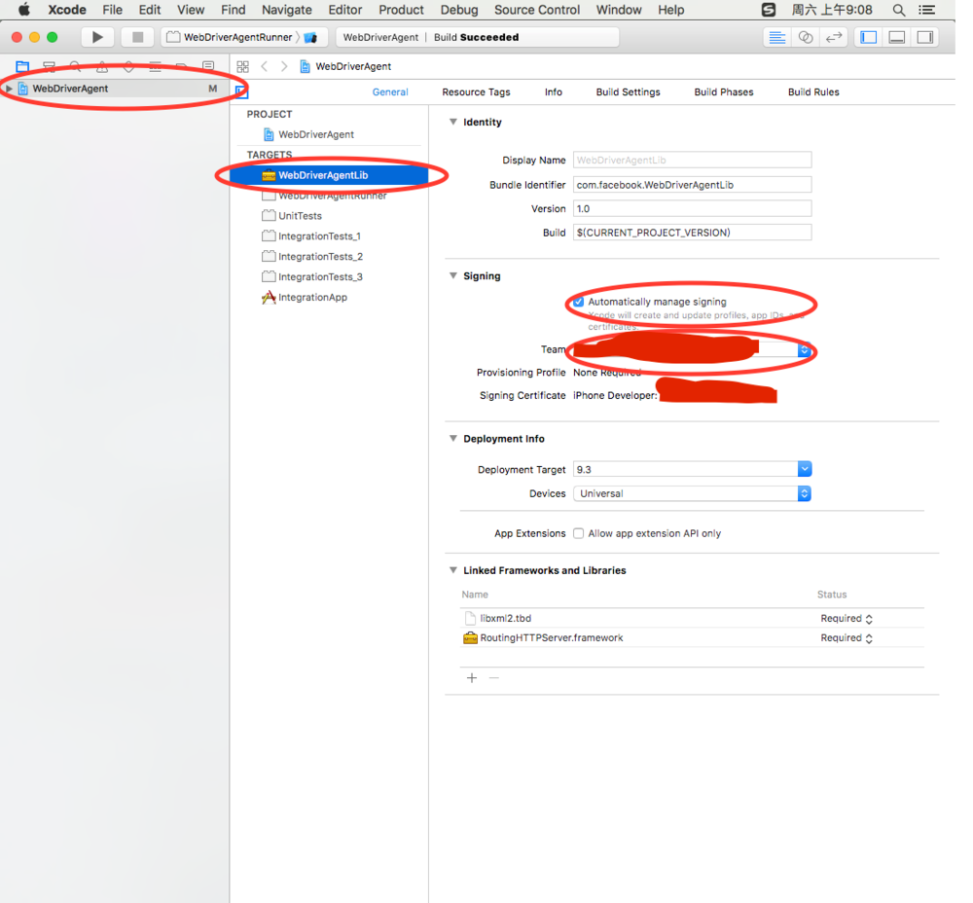973x903 pixels.
Task: Collapse Linked Frameworks and Libraries section
Action: point(453,570)
